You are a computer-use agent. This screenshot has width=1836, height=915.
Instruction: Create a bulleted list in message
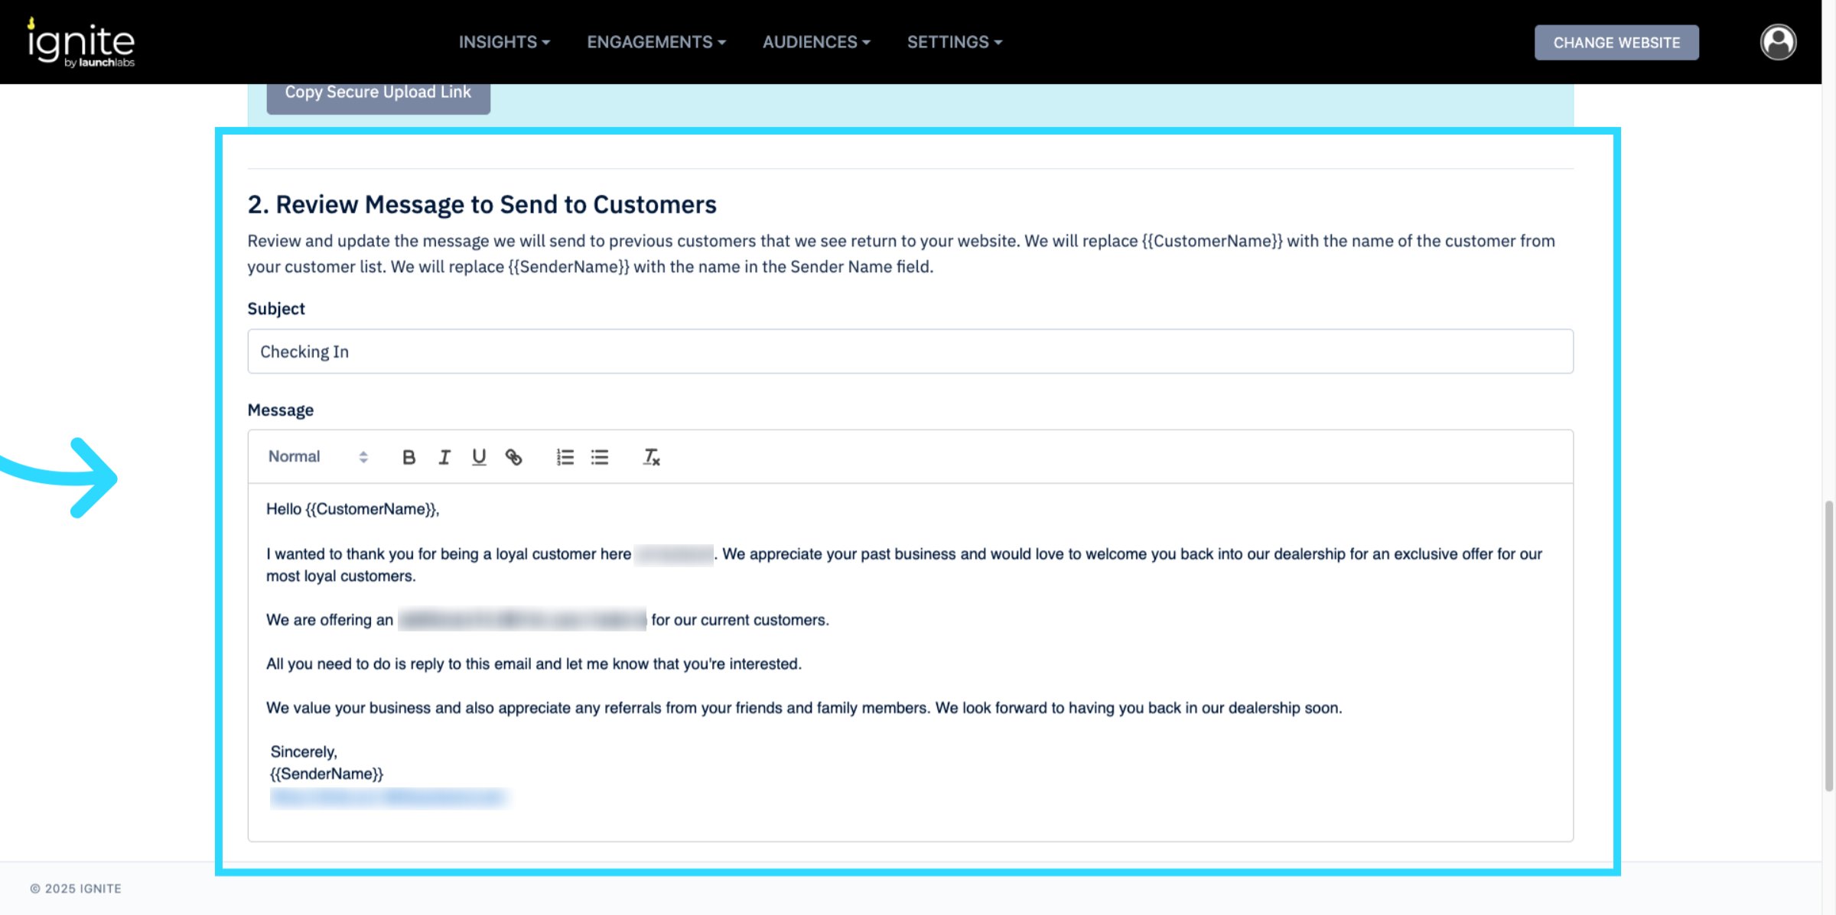[600, 457]
